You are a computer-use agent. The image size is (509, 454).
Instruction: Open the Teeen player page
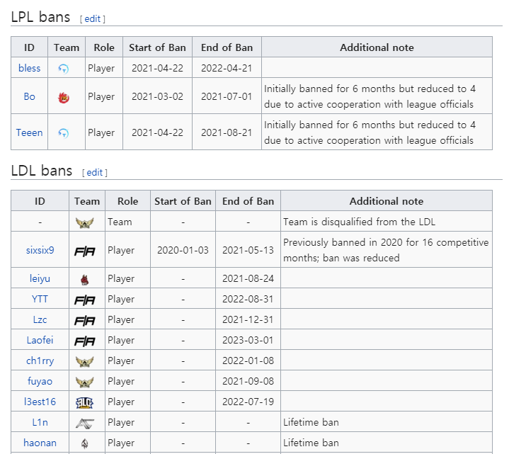click(x=30, y=132)
